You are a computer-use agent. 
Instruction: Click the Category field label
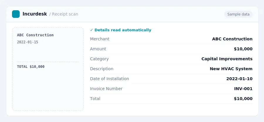click(99, 59)
